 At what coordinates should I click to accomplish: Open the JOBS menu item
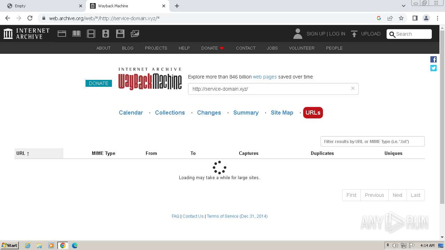(272, 48)
